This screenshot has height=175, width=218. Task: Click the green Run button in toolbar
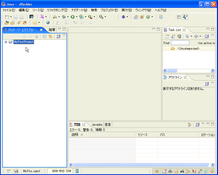(x=73, y=17)
